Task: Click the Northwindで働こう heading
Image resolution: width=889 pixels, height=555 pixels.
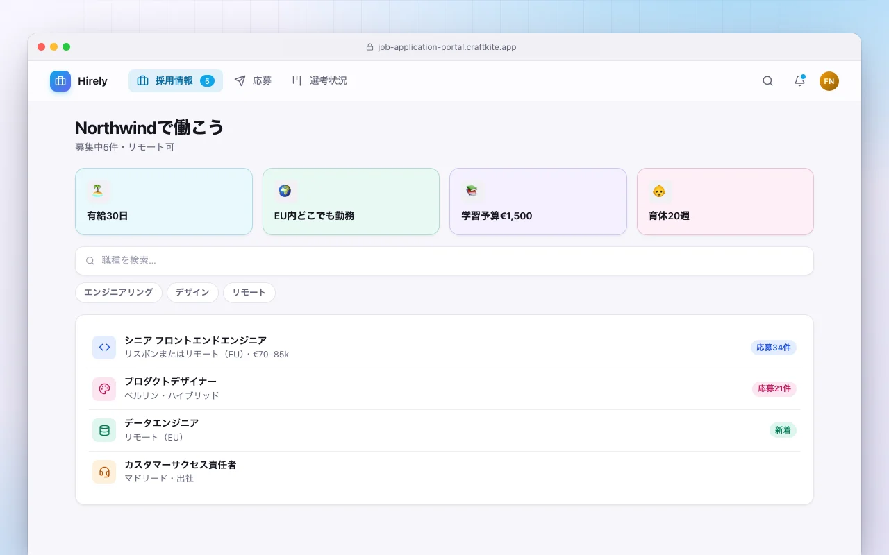Action: [x=149, y=128]
